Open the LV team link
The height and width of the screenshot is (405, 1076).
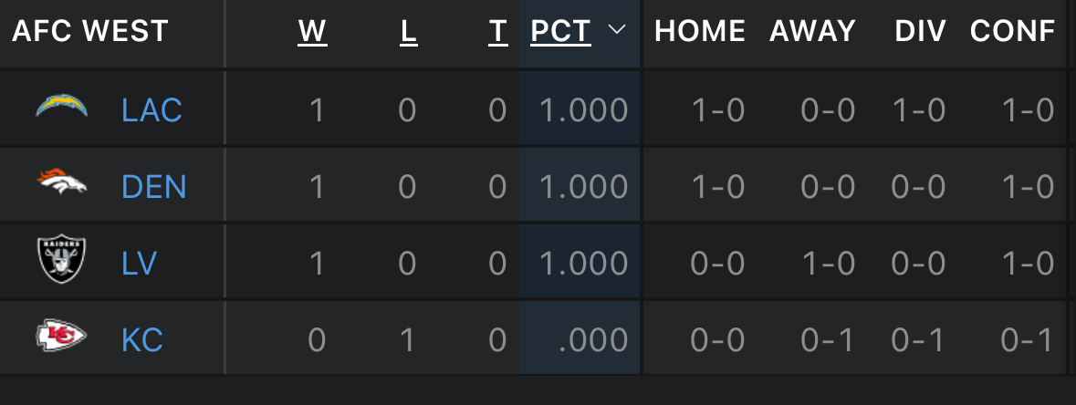pyautogui.click(x=139, y=264)
